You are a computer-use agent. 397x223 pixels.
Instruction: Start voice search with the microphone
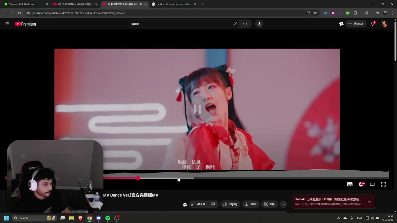coord(259,24)
